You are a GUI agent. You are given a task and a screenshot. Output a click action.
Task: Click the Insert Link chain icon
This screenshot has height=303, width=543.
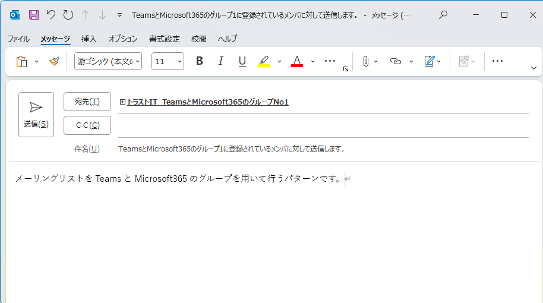tap(396, 61)
